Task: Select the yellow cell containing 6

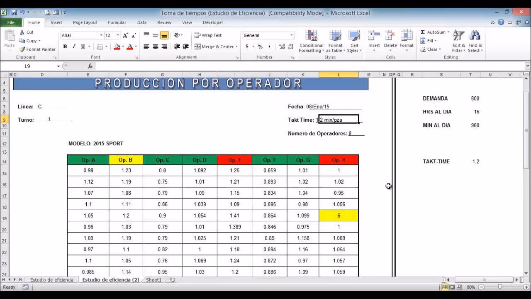Action: [x=339, y=216]
